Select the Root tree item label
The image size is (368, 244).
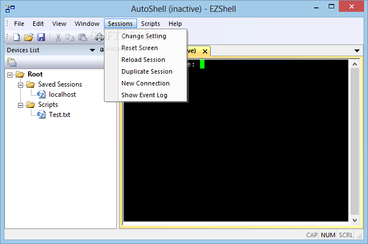point(35,74)
